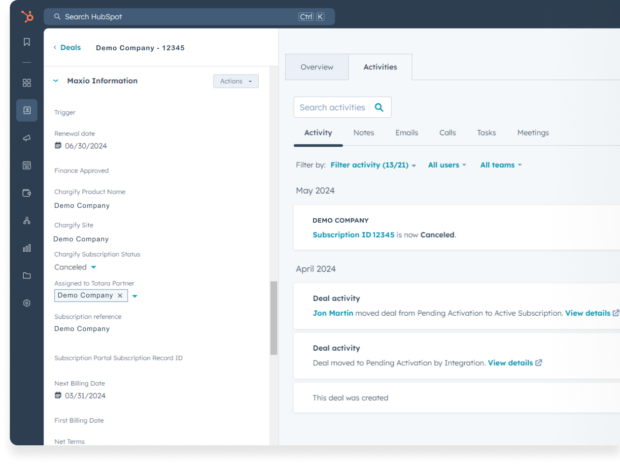The height and width of the screenshot is (465, 620).
Task: View details of Pending Activation move
Action: point(511,363)
